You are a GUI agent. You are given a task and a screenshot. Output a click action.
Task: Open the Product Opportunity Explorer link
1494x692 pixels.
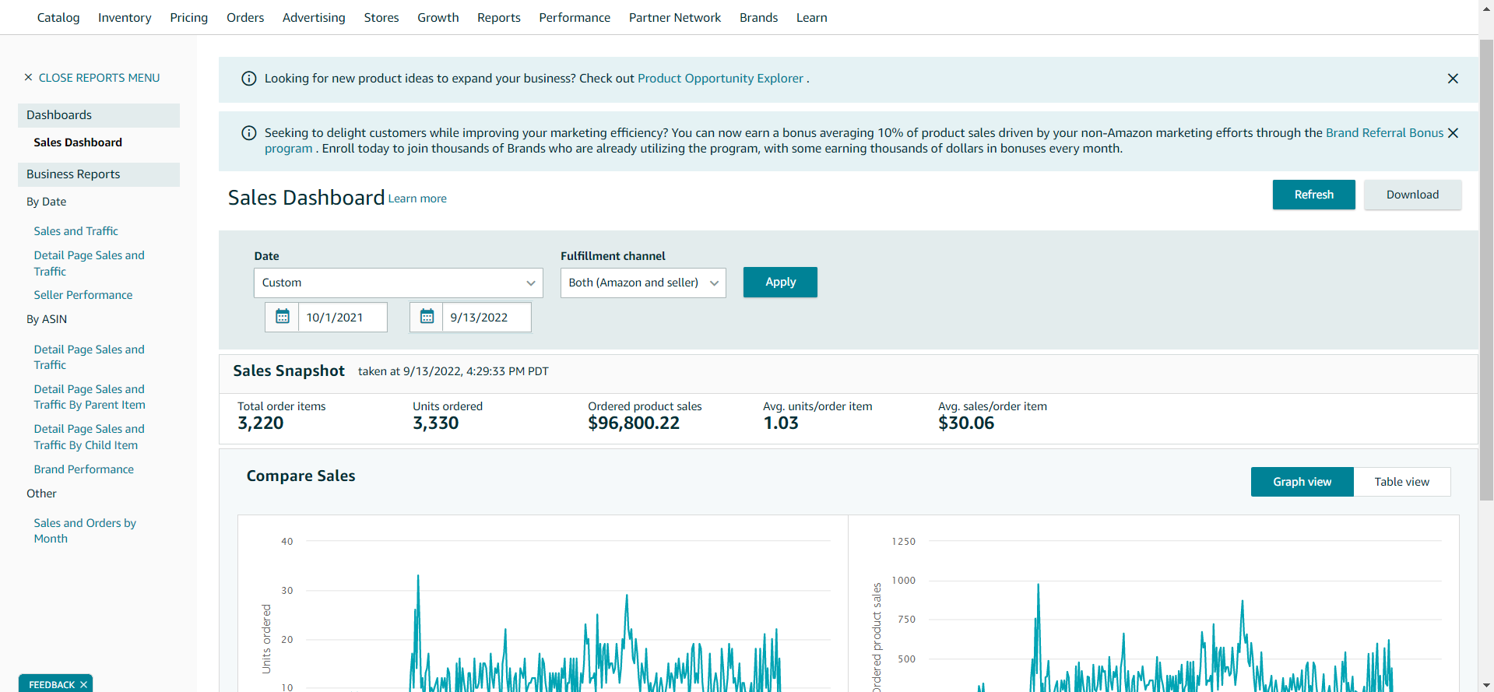coord(720,79)
